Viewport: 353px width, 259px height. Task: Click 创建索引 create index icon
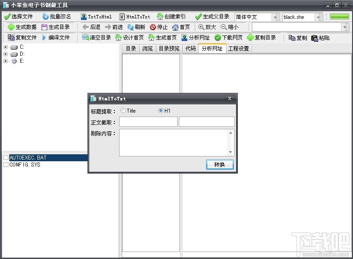(x=160, y=17)
